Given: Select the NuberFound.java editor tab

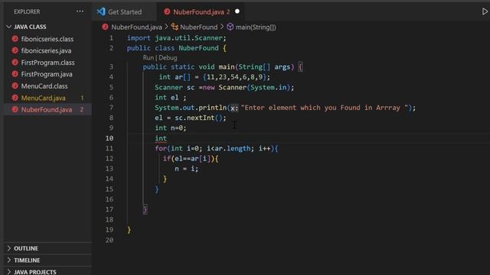Looking at the screenshot, I should [201, 12].
